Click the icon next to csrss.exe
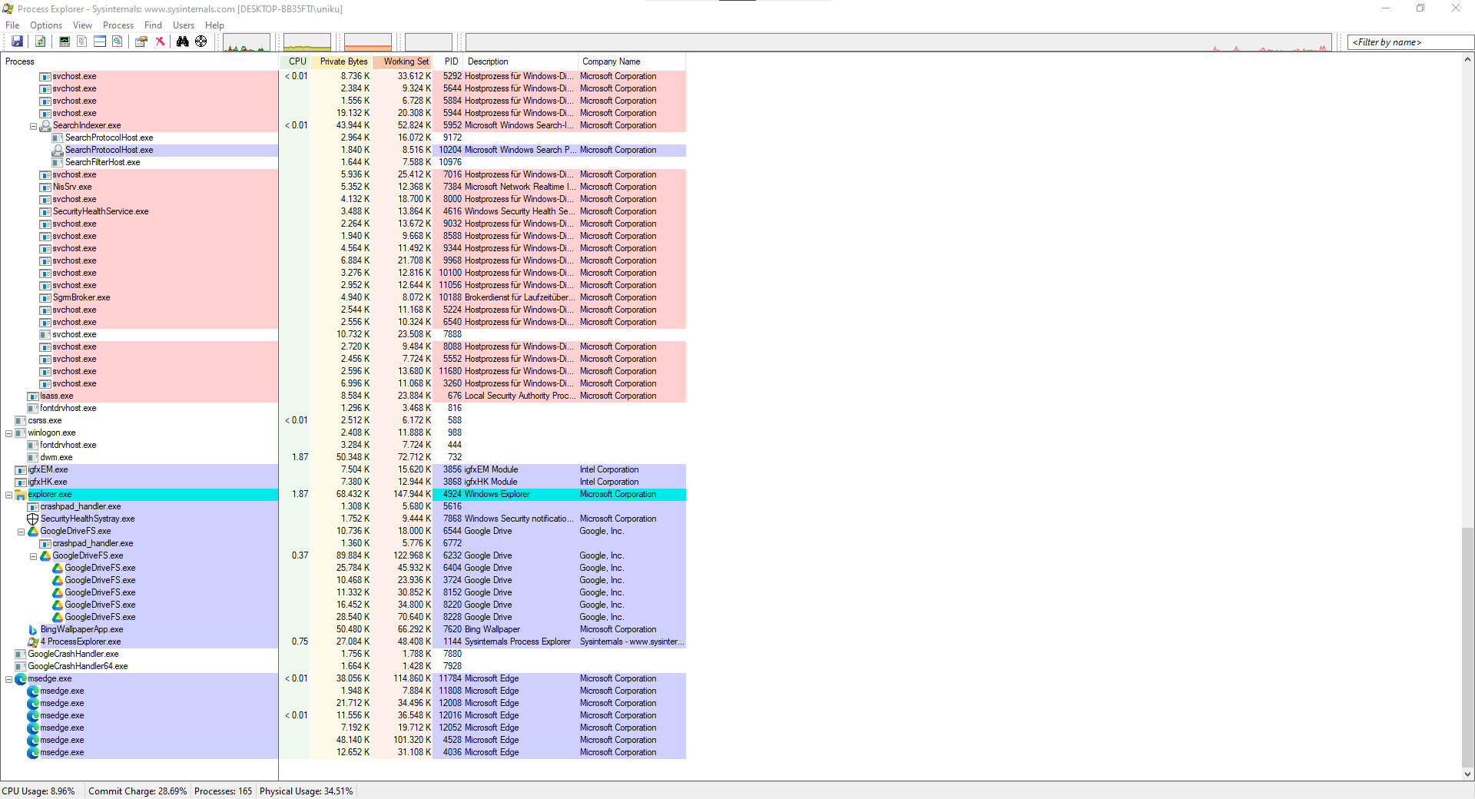 (x=21, y=421)
